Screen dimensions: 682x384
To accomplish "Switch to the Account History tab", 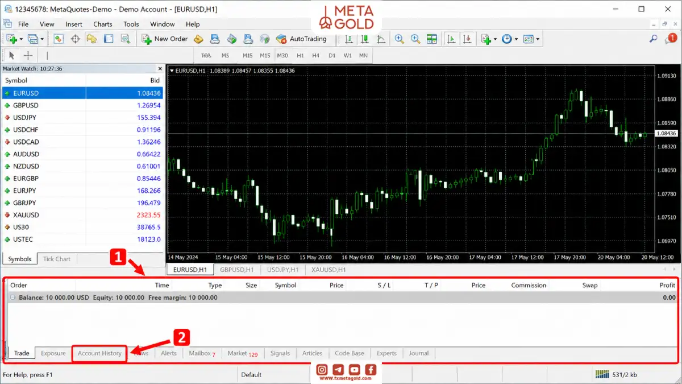I will (x=99, y=353).
